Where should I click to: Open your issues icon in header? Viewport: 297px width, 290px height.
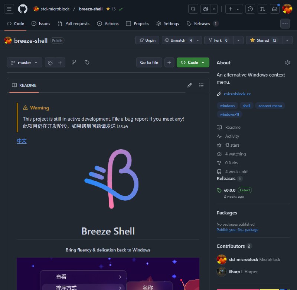250,9
